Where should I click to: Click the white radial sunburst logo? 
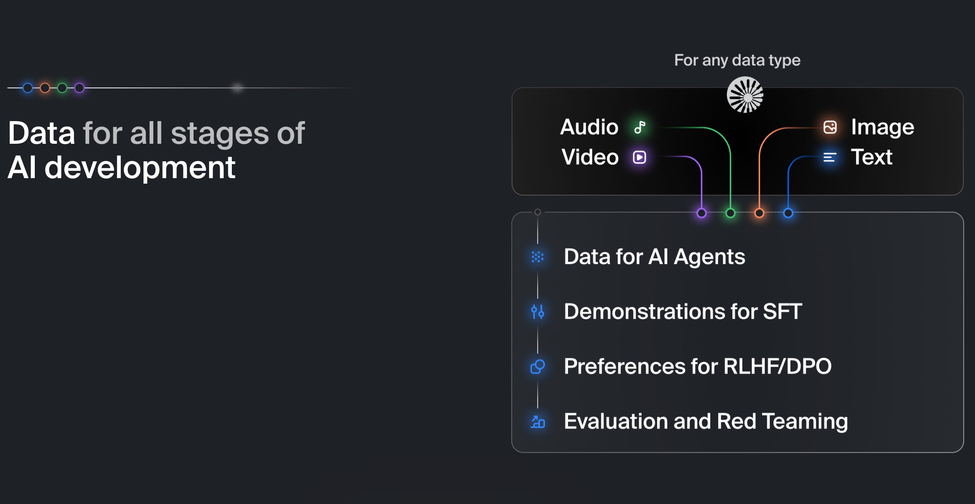745,95
